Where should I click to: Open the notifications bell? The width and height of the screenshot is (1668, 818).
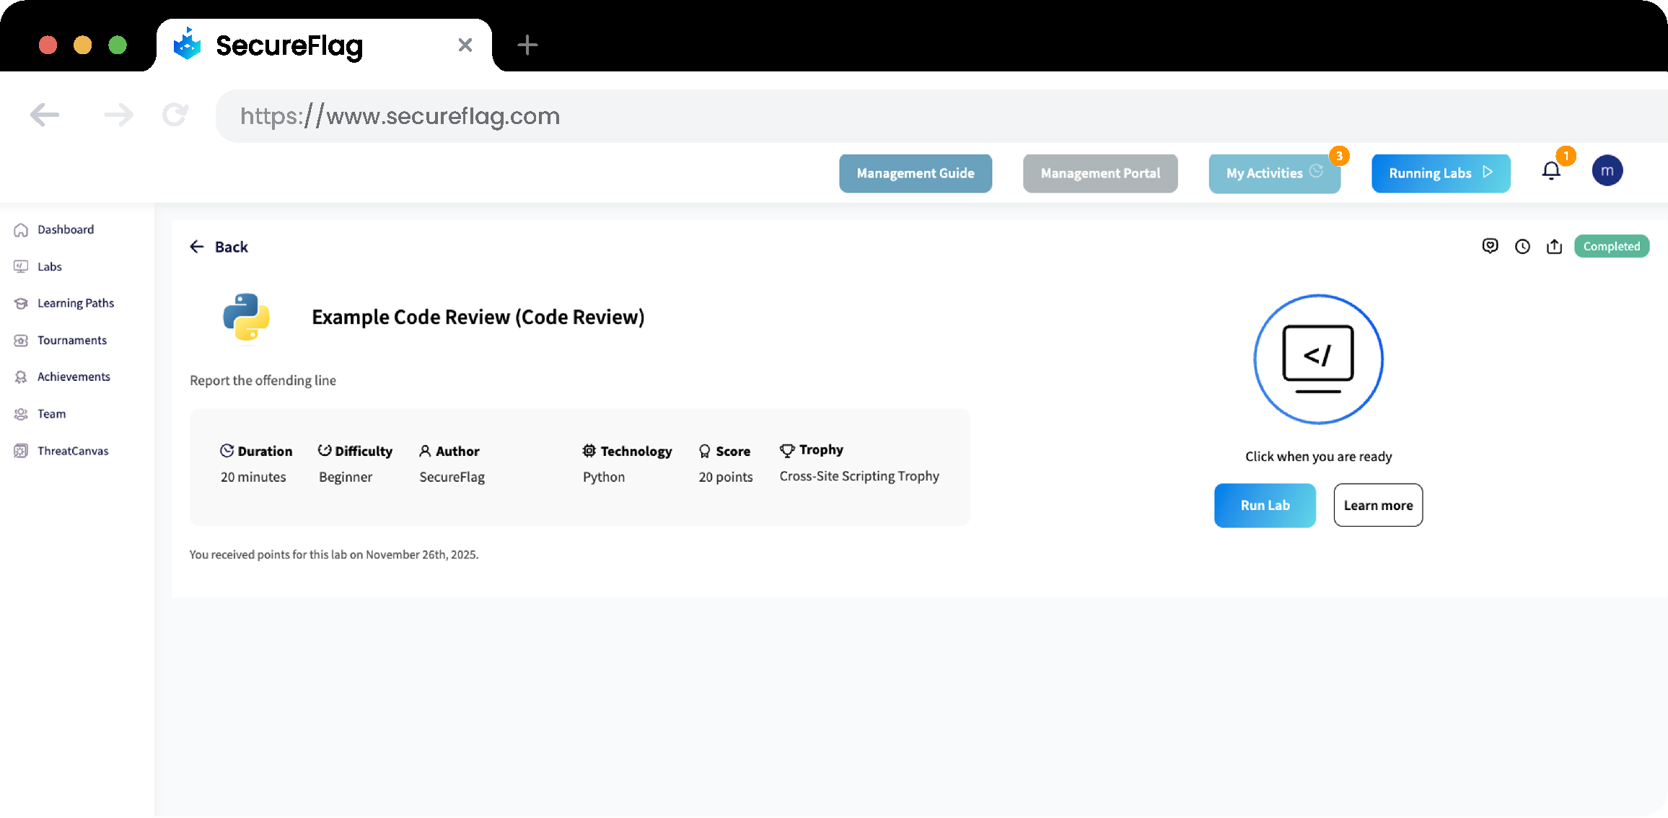[x=1550, y=170]
